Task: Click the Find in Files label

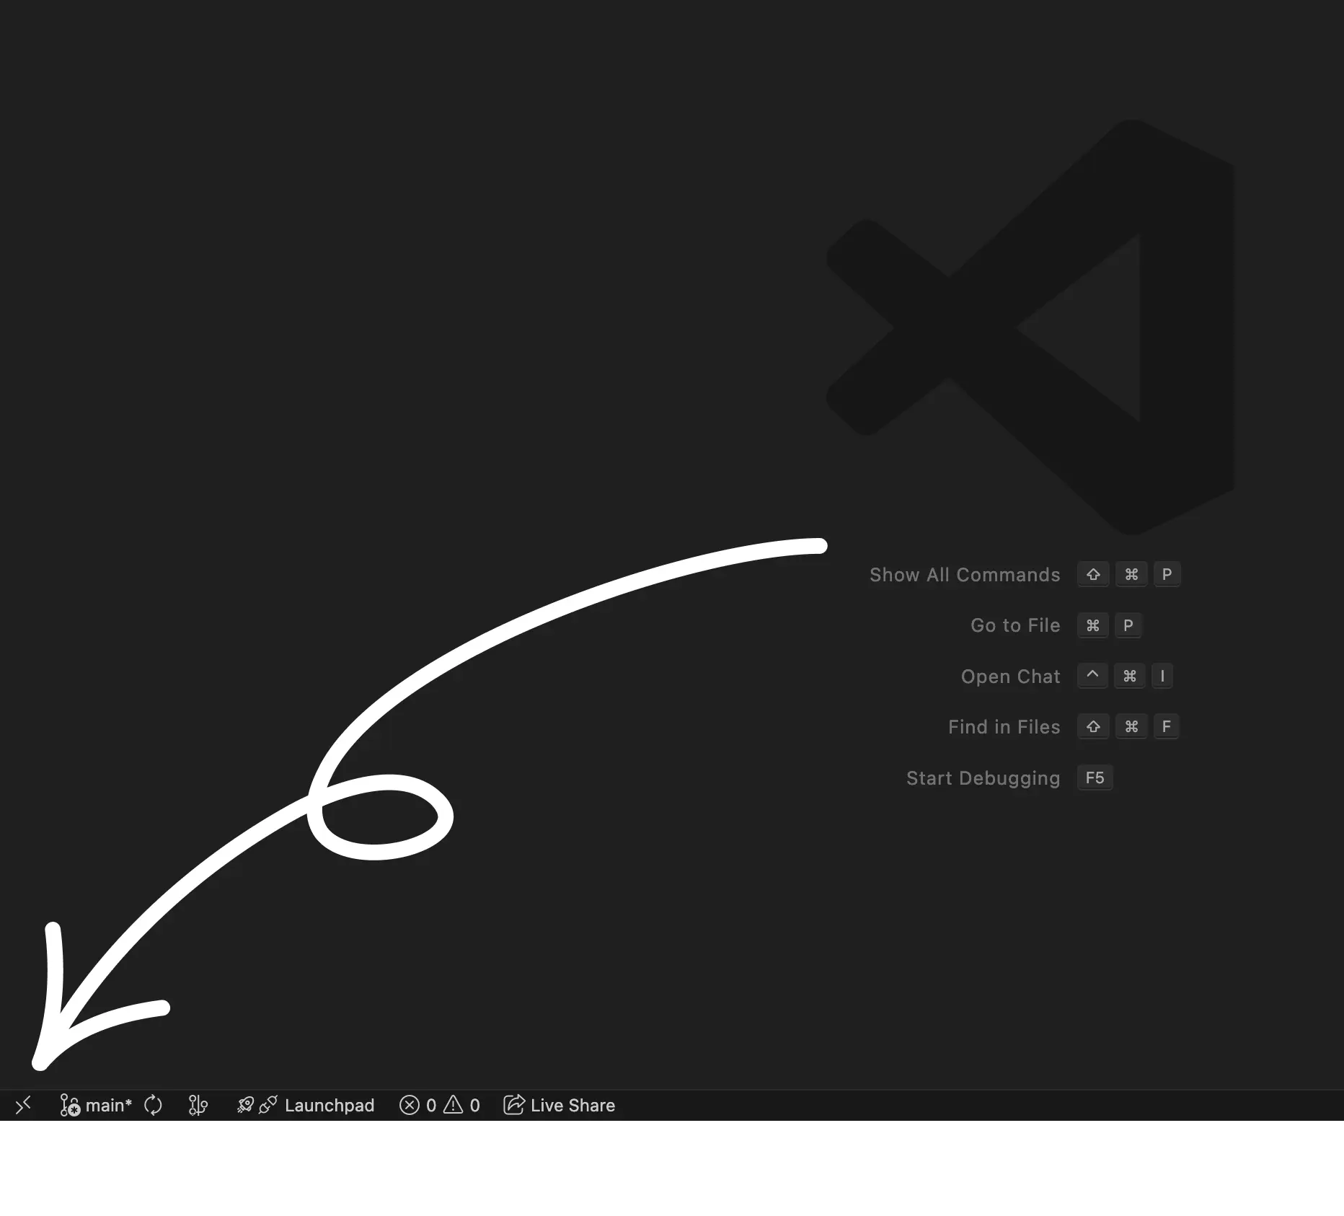Action: 1004,727
